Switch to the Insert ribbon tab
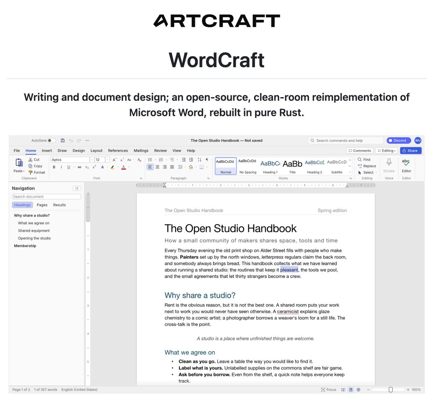 click(47, 151)
